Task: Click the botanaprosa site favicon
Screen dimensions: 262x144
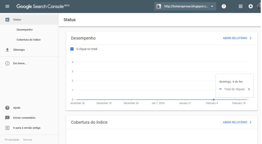Action: pyautogui.click(x=159, y=6)
